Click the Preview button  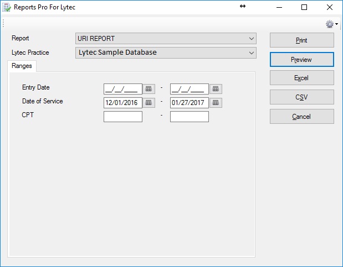[302, 59]
